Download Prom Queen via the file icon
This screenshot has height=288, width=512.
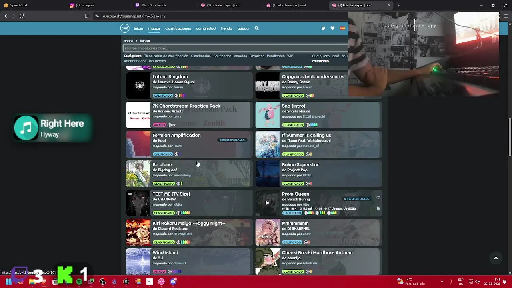378,208
